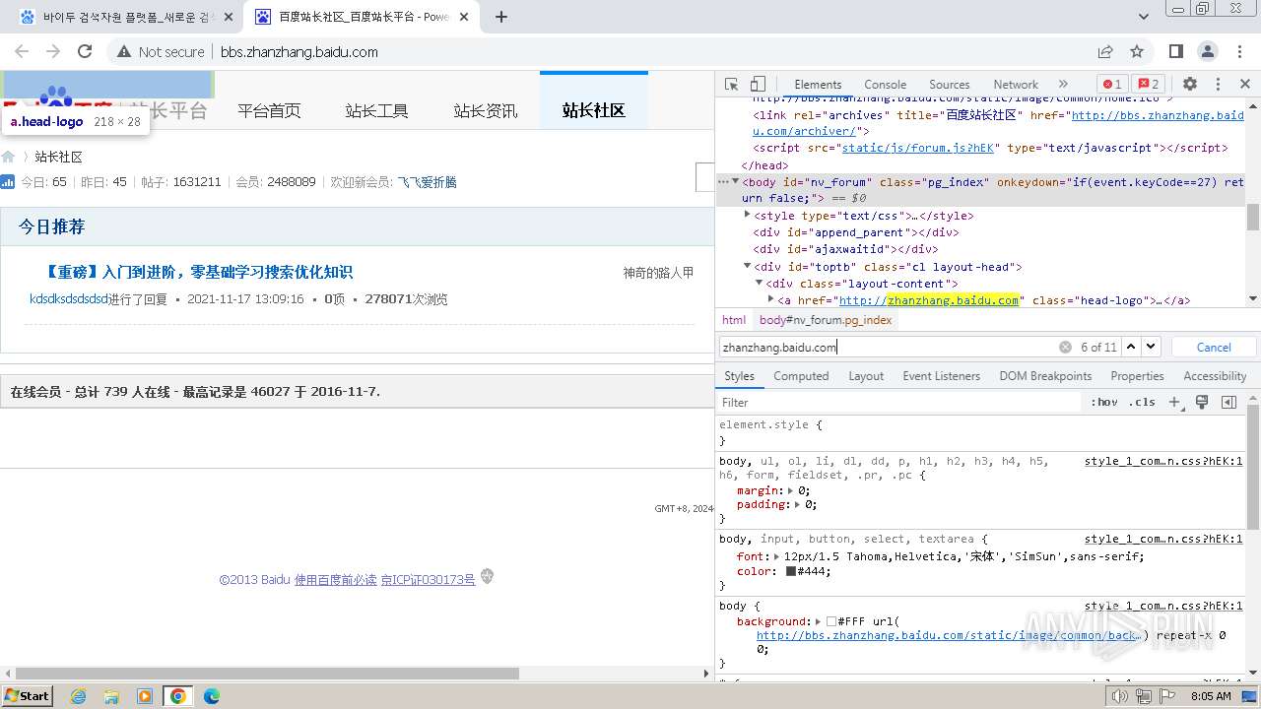Image resolution: width=1261 pixels, height=709 pixels.
Task: Collapse the body element node
Action: [735, 181]
